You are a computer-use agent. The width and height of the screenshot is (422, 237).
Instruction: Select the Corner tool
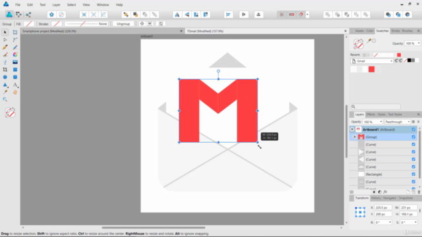click(x=15, y=39)
